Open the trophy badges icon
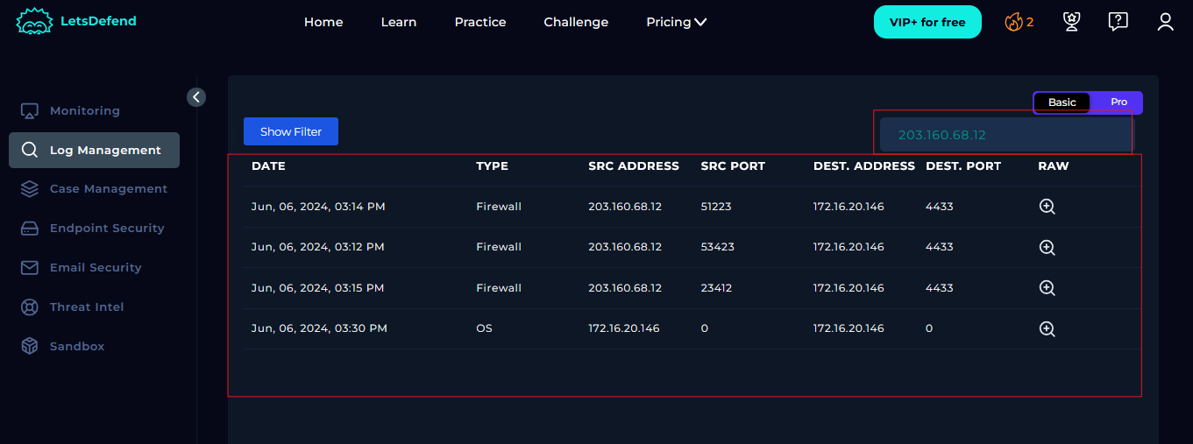 point(1071,22)
